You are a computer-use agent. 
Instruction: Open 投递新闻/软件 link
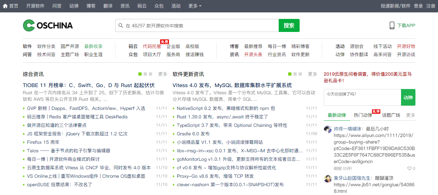pyautogui.click(x=395, y=6)
